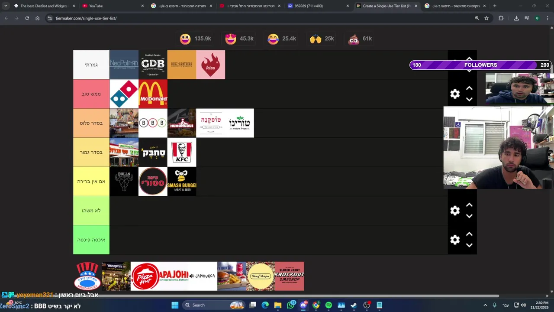Move לא משהו row up
554x312 pixels.
469,205
